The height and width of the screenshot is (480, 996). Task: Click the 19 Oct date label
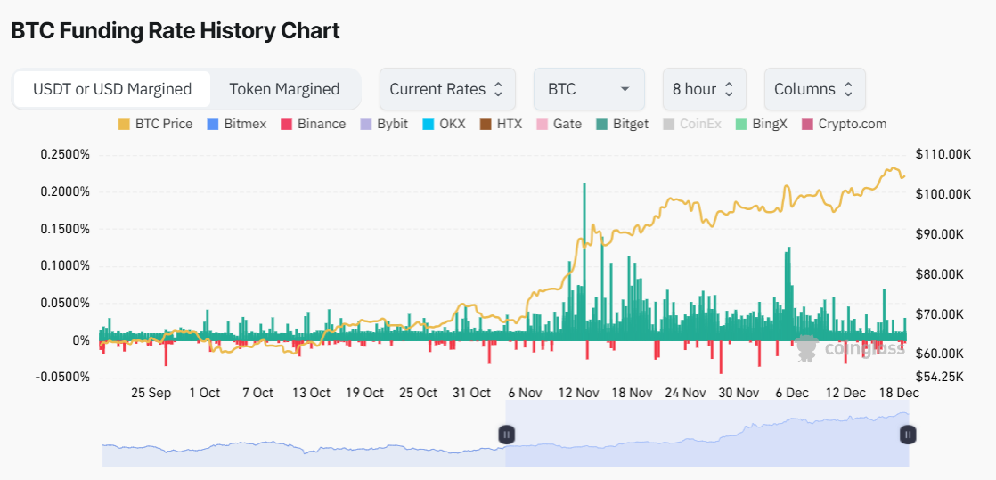coord(364,393)
